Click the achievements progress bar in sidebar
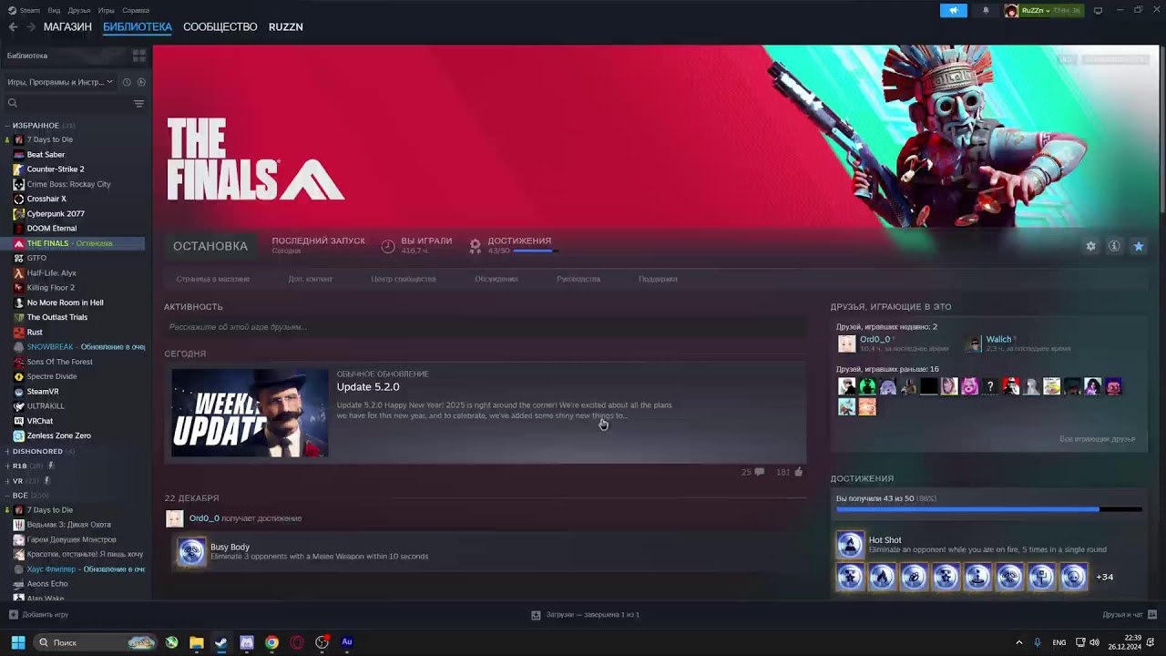This screenshot has width=1166, height=656. (988, 510)
